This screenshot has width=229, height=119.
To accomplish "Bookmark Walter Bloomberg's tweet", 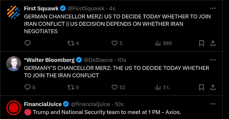I will click(x=201, y=87).
